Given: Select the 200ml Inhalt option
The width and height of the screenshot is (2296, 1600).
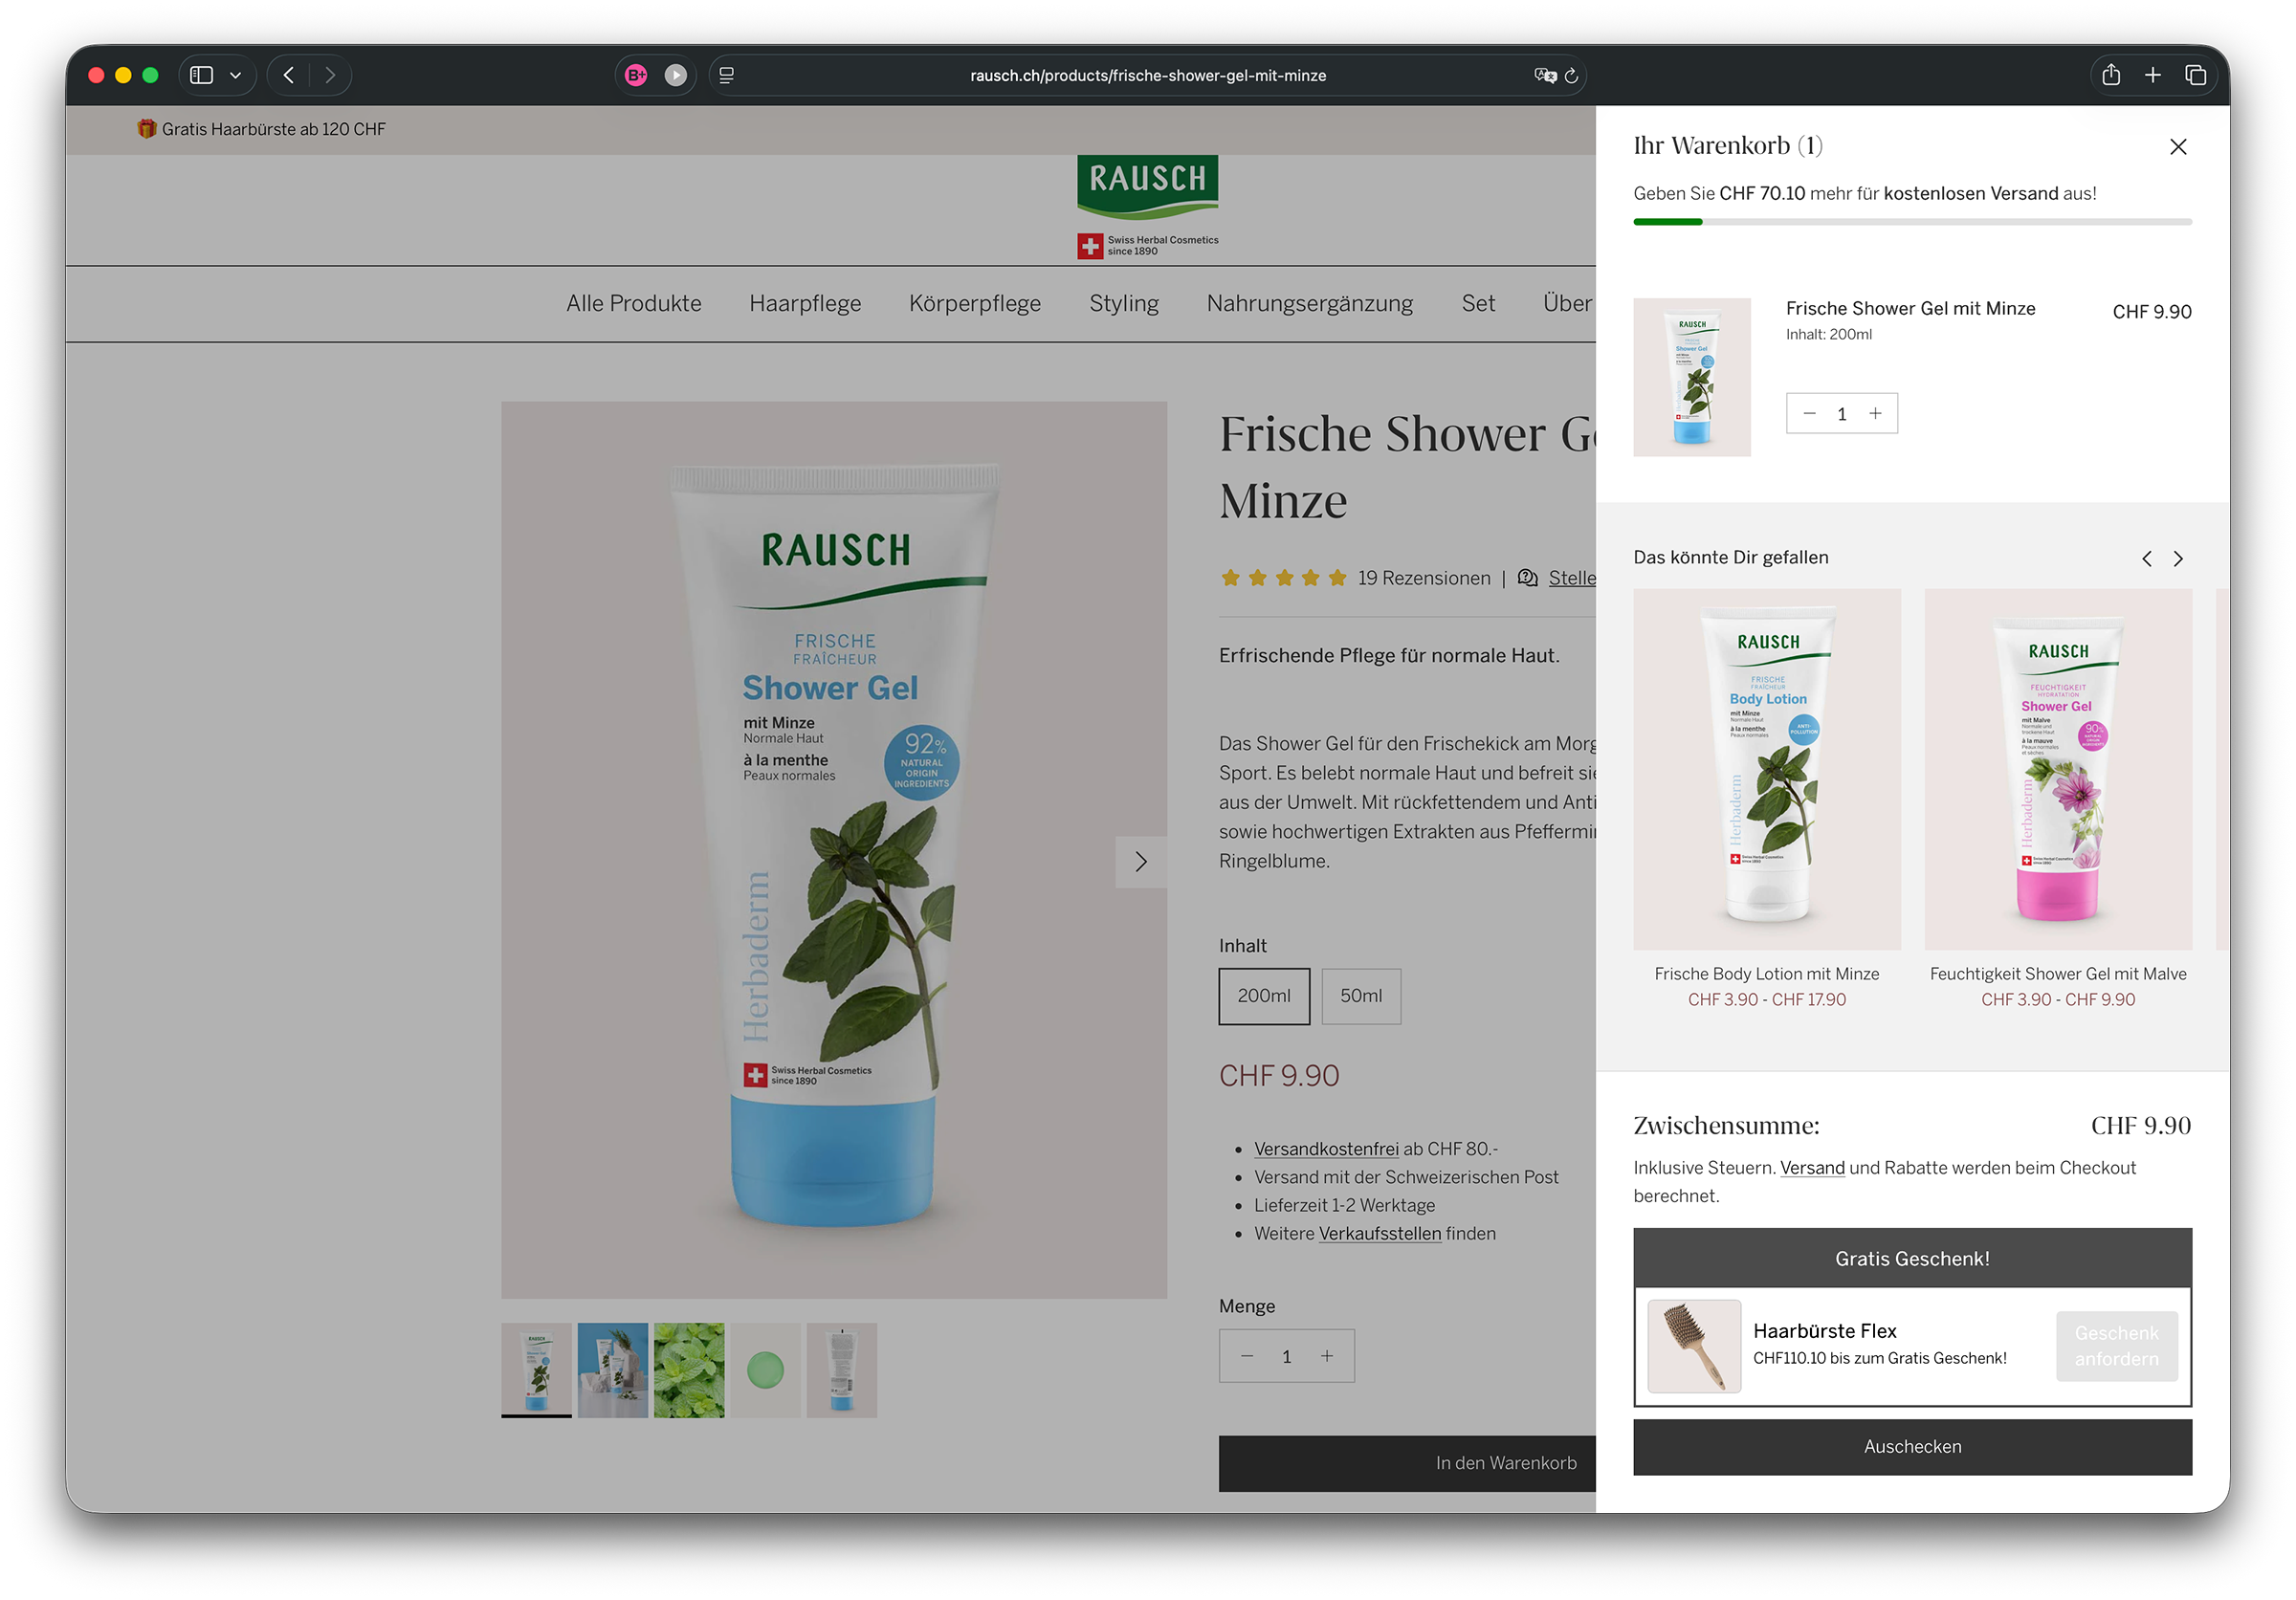Looking at the screenshot, I should (1264, 997).
